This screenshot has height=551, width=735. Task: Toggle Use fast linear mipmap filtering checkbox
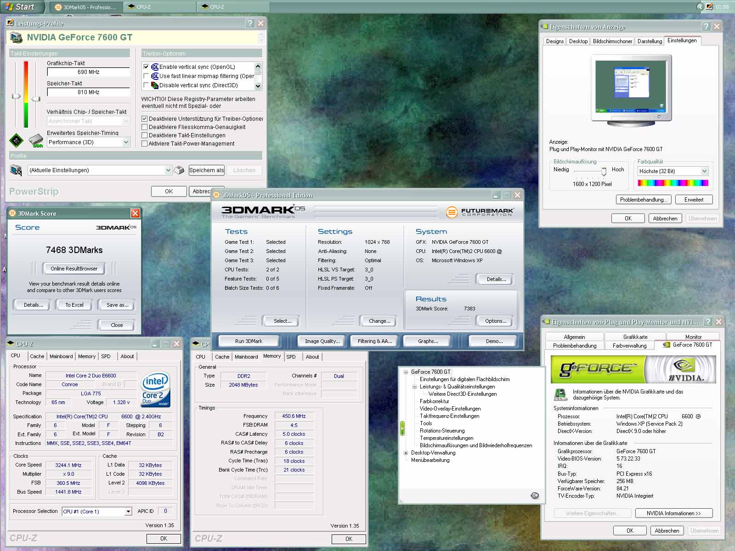click(x=146, y=76)
